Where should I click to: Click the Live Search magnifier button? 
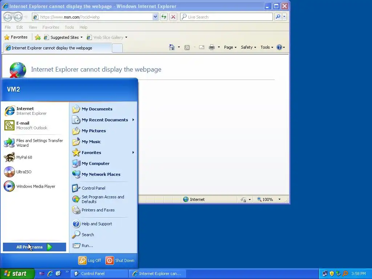click(278, 17)
